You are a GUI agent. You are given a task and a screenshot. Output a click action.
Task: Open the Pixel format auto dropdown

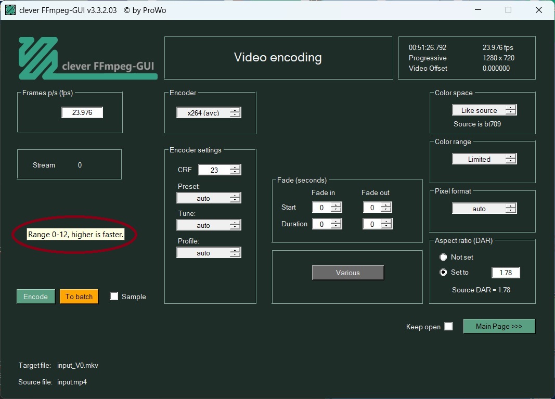pyautogui.click(x=484, y=209)
